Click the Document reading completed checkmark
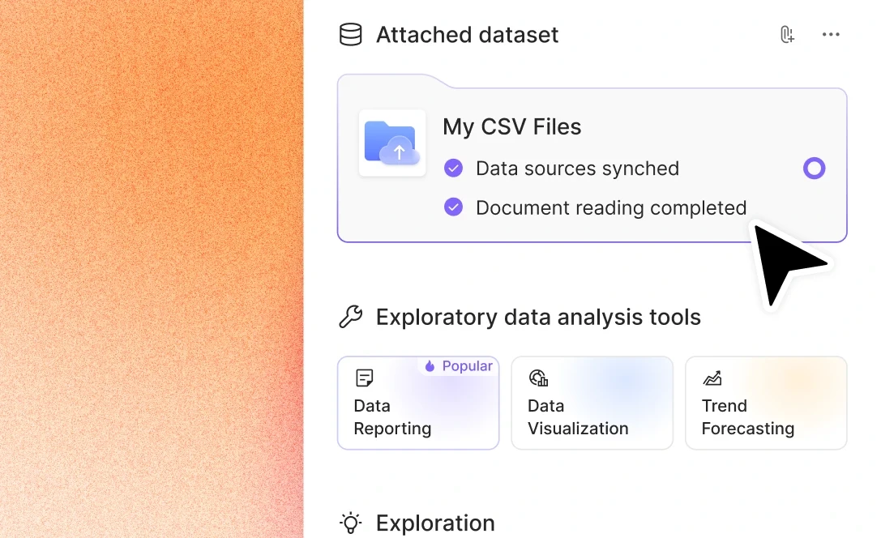 coord(453,207)
